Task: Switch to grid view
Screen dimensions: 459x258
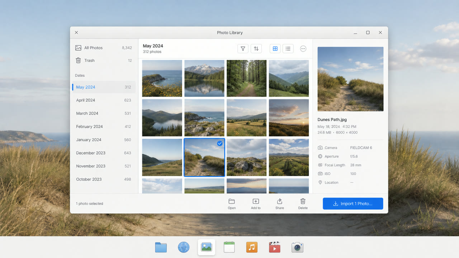Action: pos(275,49)
